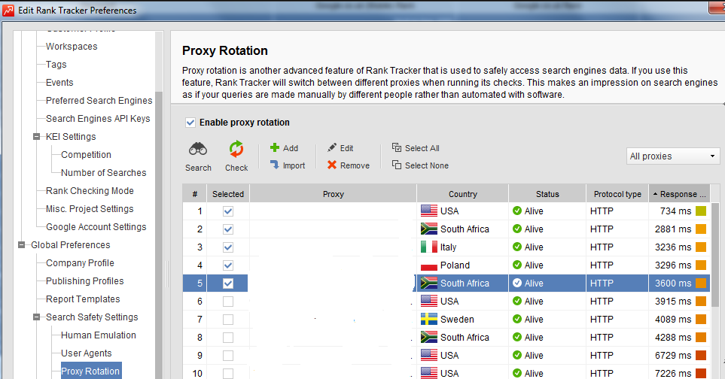Click the South Africa flag in row 8
This screenshot has width=725, height=379.
tap(429, 337)
